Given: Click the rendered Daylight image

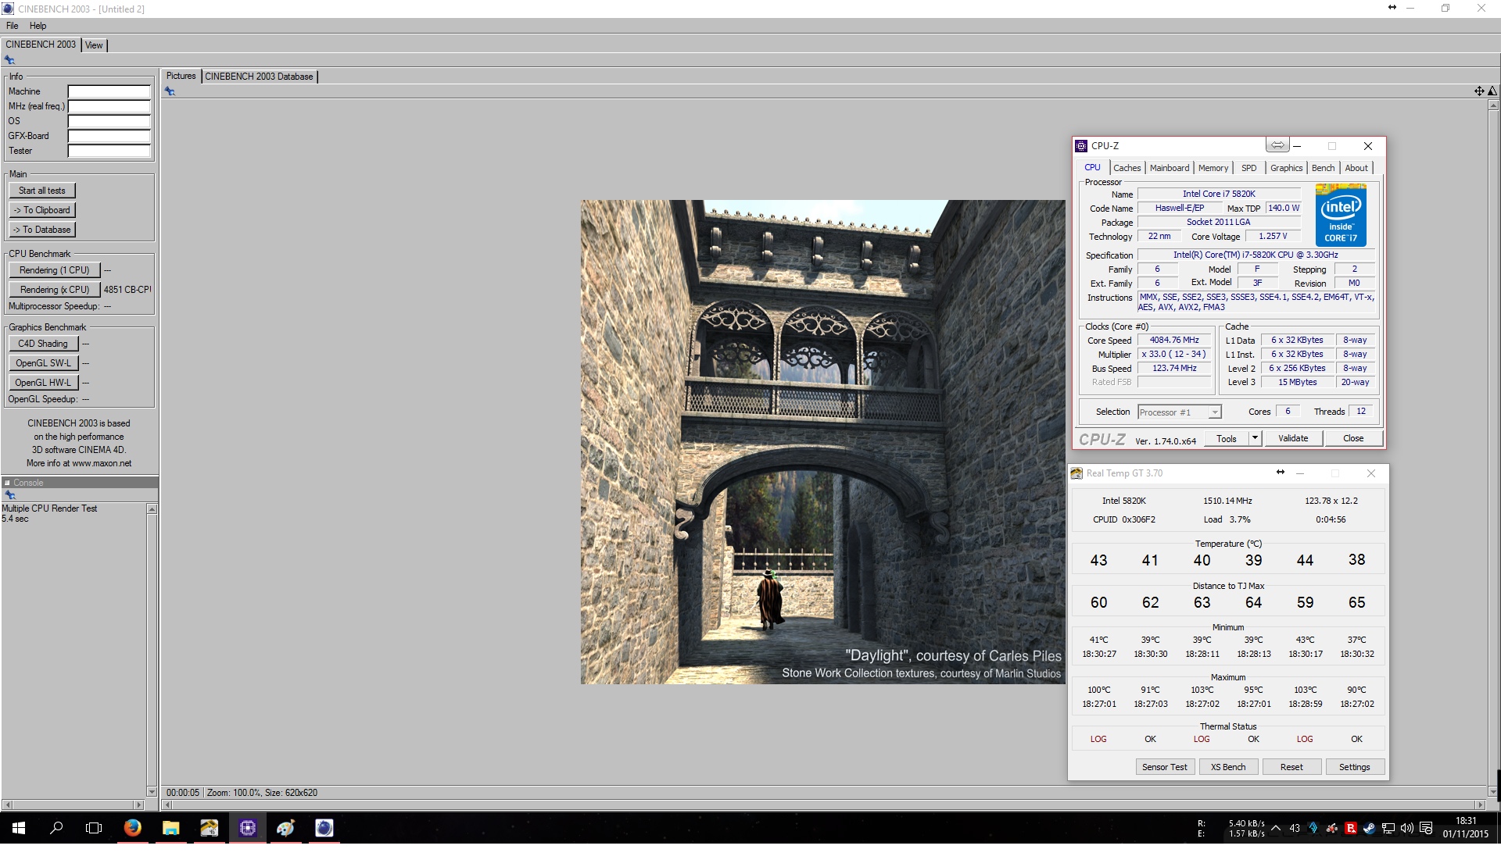Looking at the screenshot, I should (822, 442).
